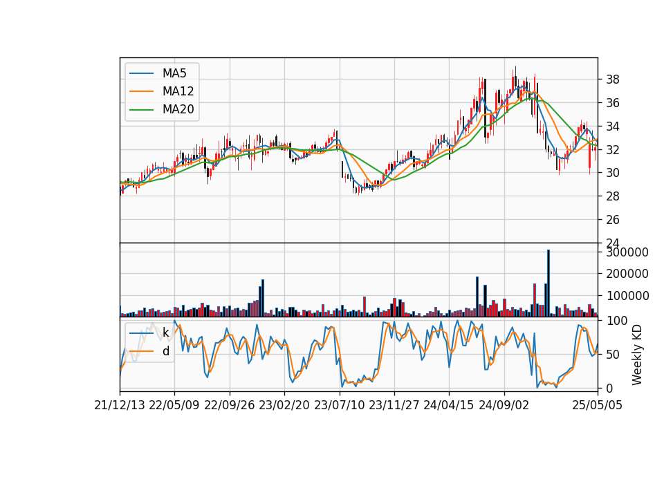Image resolution: width=664 pixels, height=477 pixels.
Task: Click the green MA20 legend line sample
Action: (x=141, y=110)
